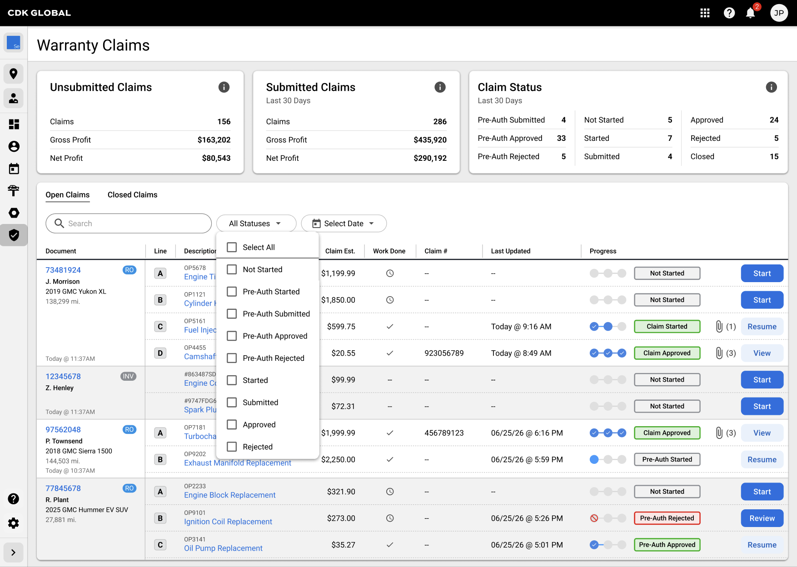Check the Pre-Auth Submitted filter
The height and width of the screenshot is (567, 797).
point(232,314)
